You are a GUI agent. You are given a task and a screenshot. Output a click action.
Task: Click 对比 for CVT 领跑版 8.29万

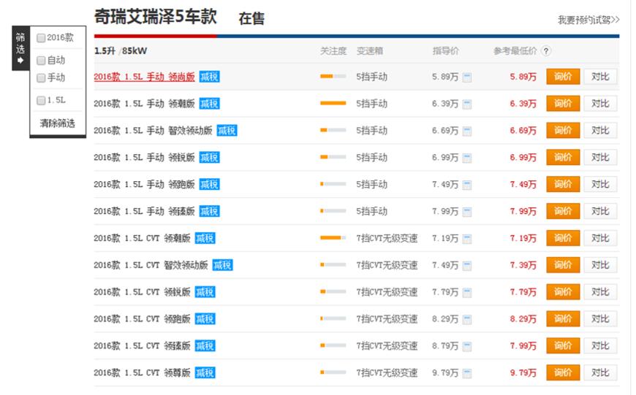pyautogui.click(x=600, y=319)
